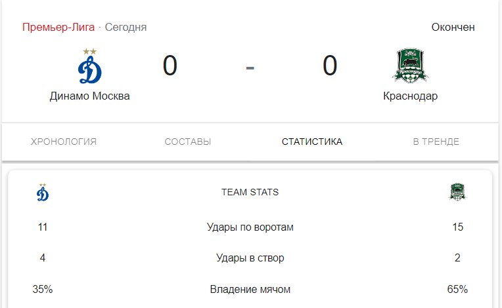
Task: Click Krasnodar's 65% possession value
Action: point(457,289)
